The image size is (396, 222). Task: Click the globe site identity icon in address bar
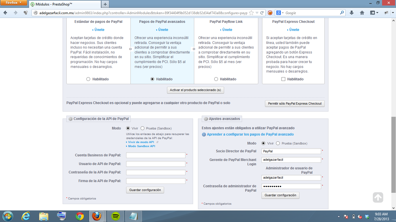[36, 13]
